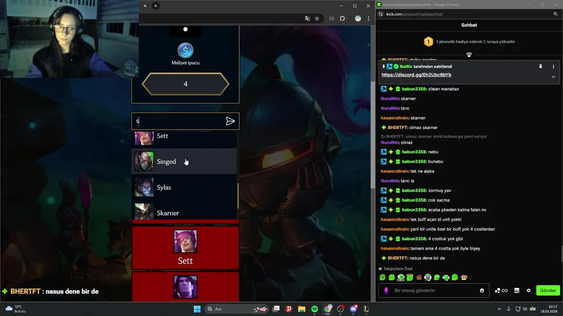Open Spotify from the taskbar
Screen dimensions: 563x316
click(x=314, y=309)
